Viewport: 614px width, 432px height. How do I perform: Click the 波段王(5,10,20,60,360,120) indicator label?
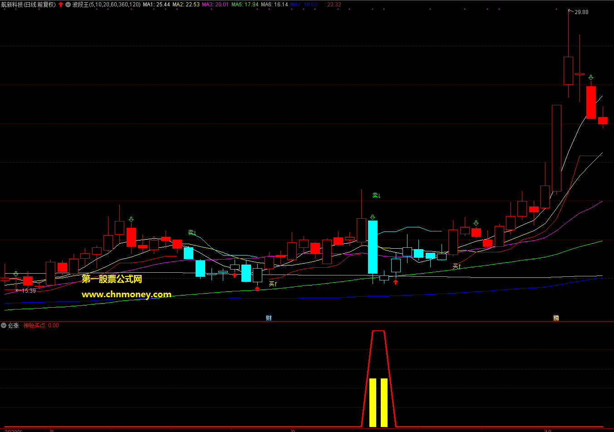106,5
